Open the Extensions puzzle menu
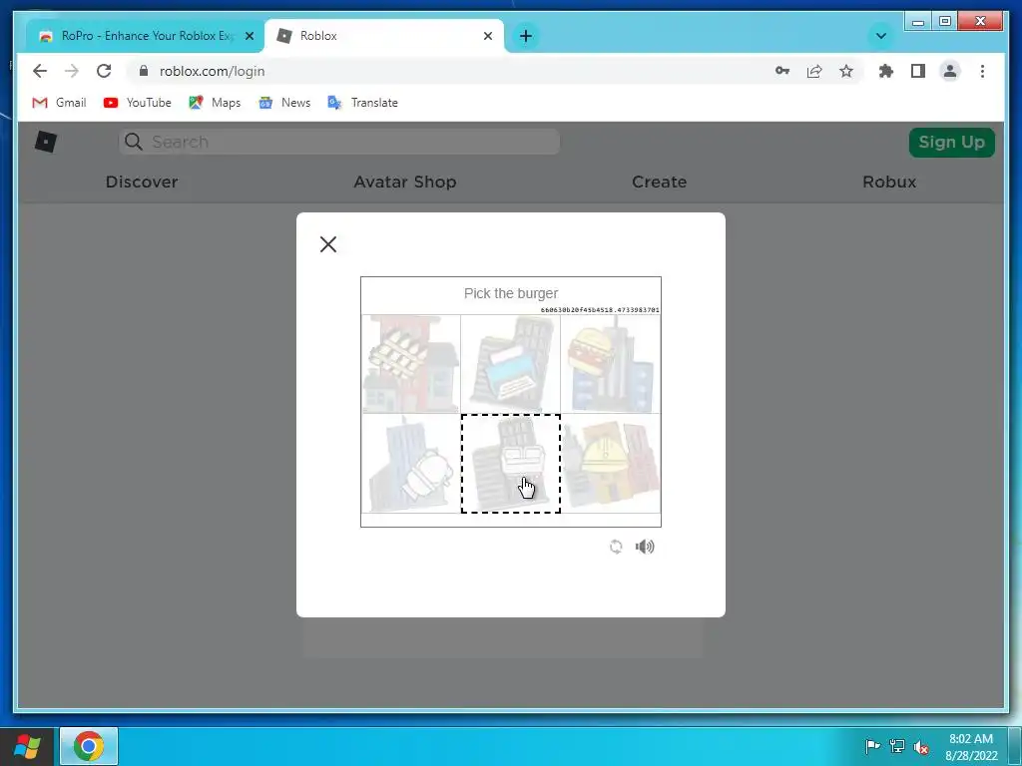The height and width of the screenshot is (766, 1022). [886, 71]
